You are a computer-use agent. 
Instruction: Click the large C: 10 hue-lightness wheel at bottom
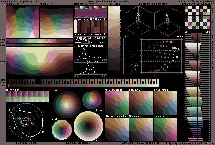[89, 125]
